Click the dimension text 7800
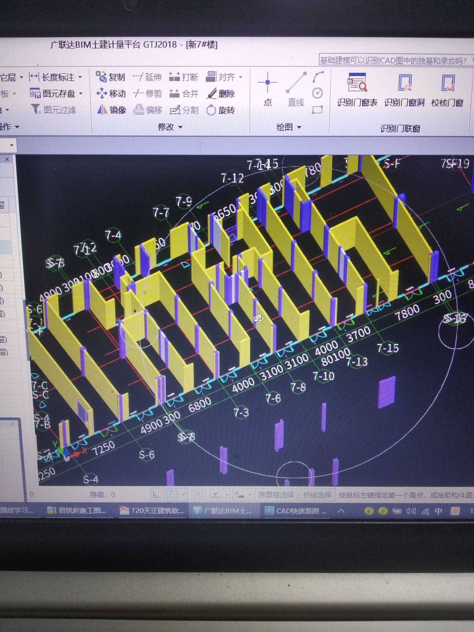This screenshot has height=632, width=474. tap(407, 312)
